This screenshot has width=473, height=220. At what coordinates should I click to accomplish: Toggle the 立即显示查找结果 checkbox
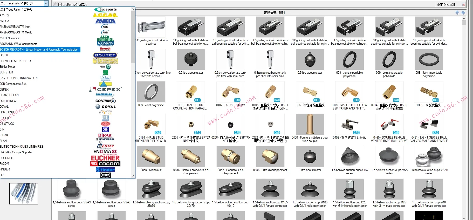[60, 4]
